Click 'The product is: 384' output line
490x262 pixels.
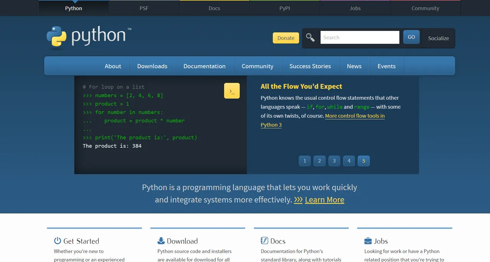112,146
